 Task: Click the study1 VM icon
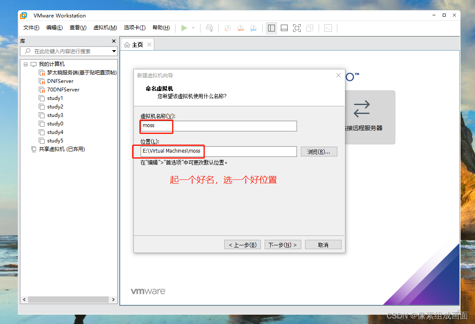click(42, 98)
